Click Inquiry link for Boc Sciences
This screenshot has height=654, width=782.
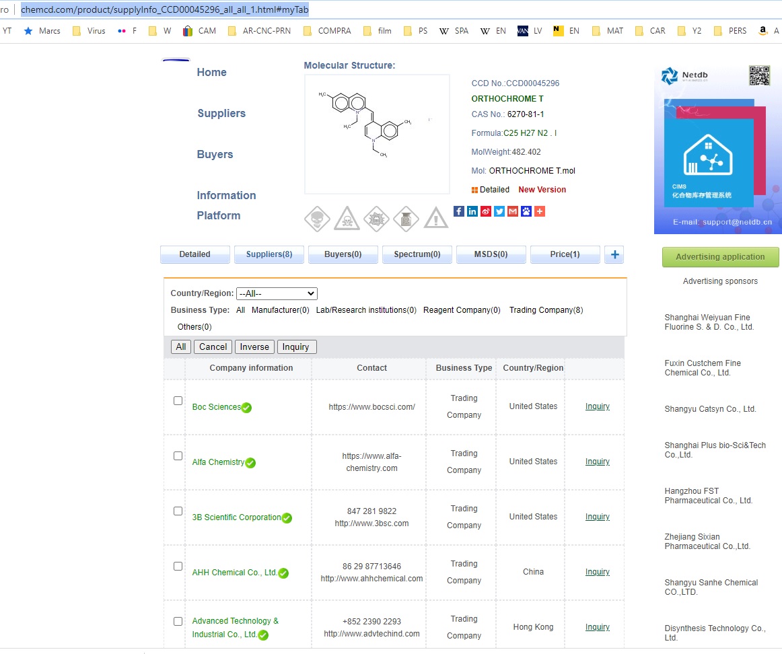coord(598,406)
